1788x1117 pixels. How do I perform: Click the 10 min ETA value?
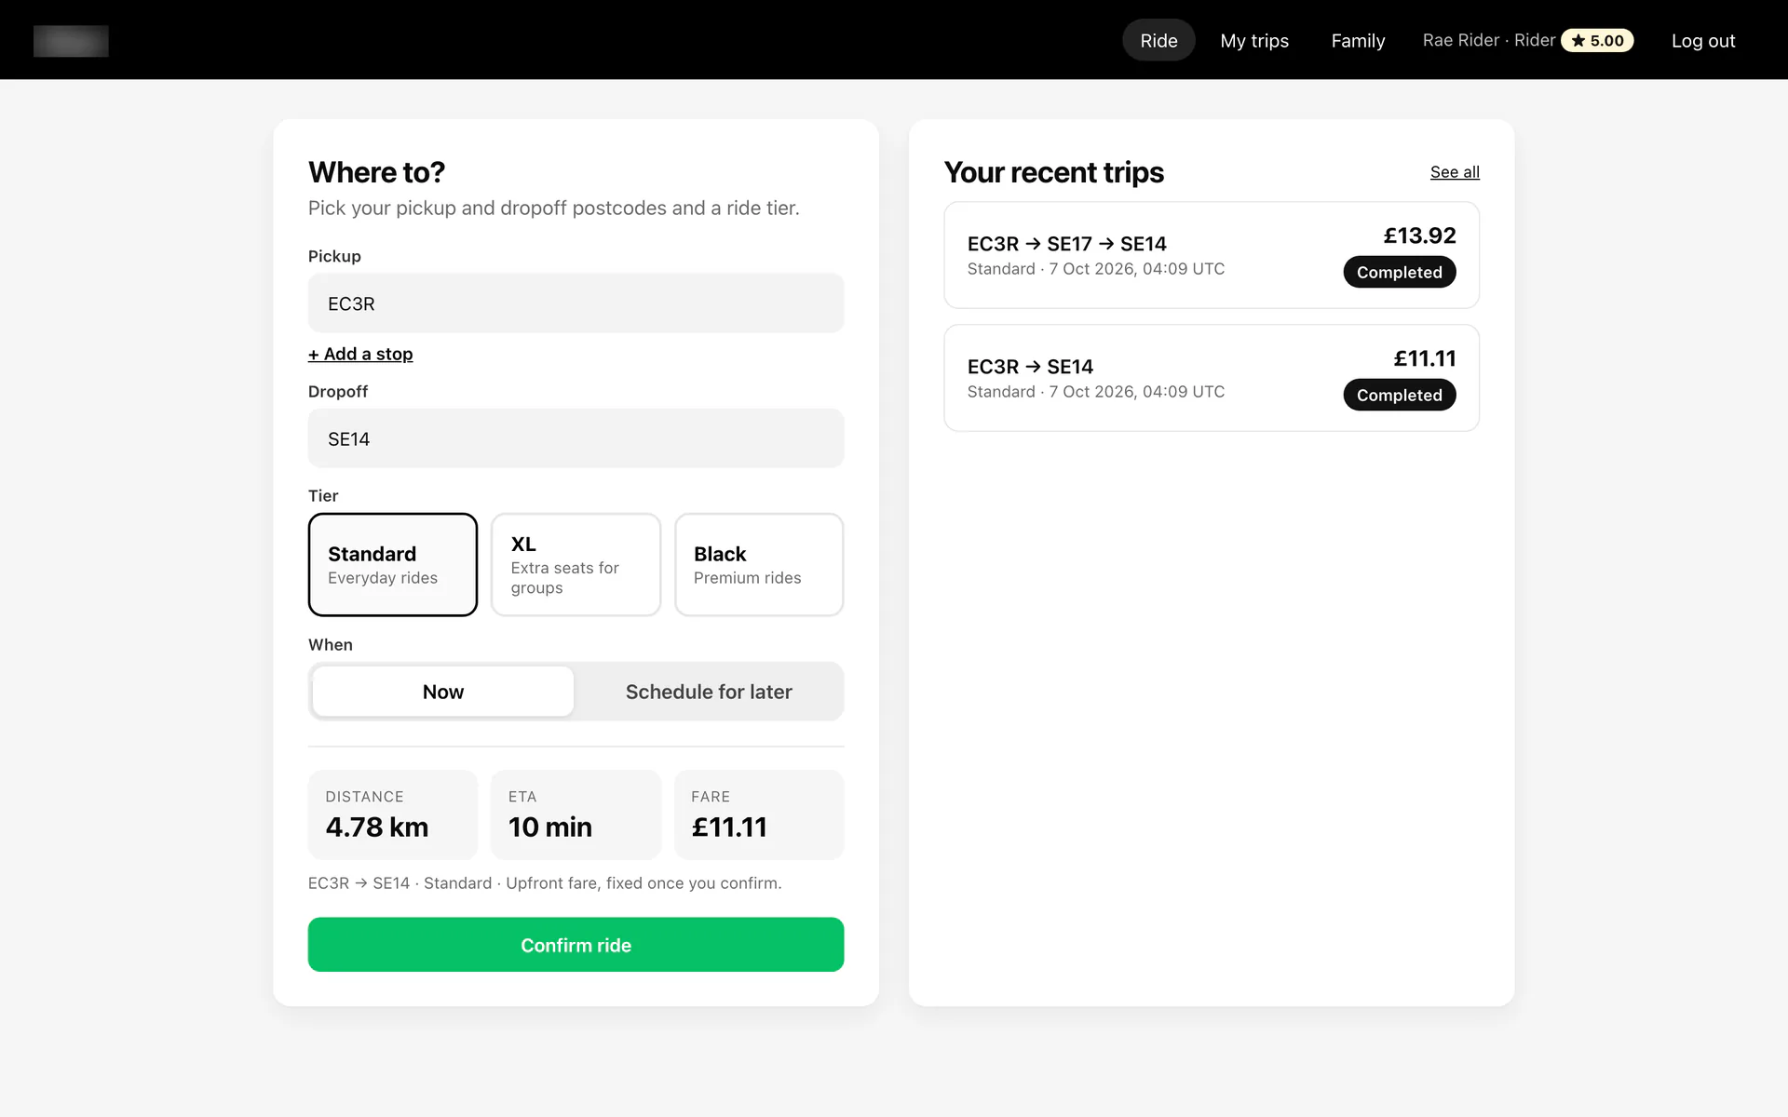pos(550,827)
